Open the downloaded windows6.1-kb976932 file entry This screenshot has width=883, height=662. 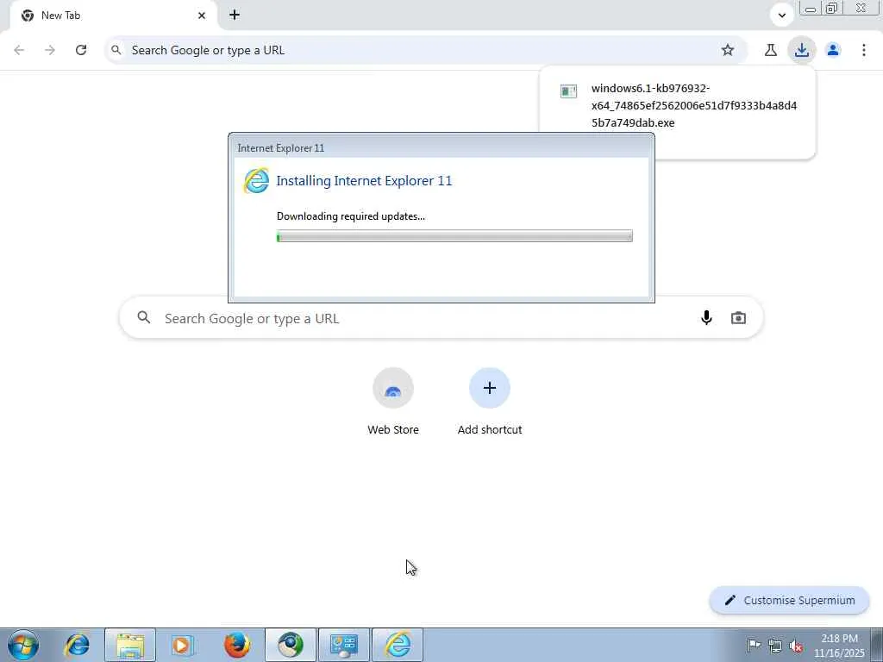click(694, 105)
